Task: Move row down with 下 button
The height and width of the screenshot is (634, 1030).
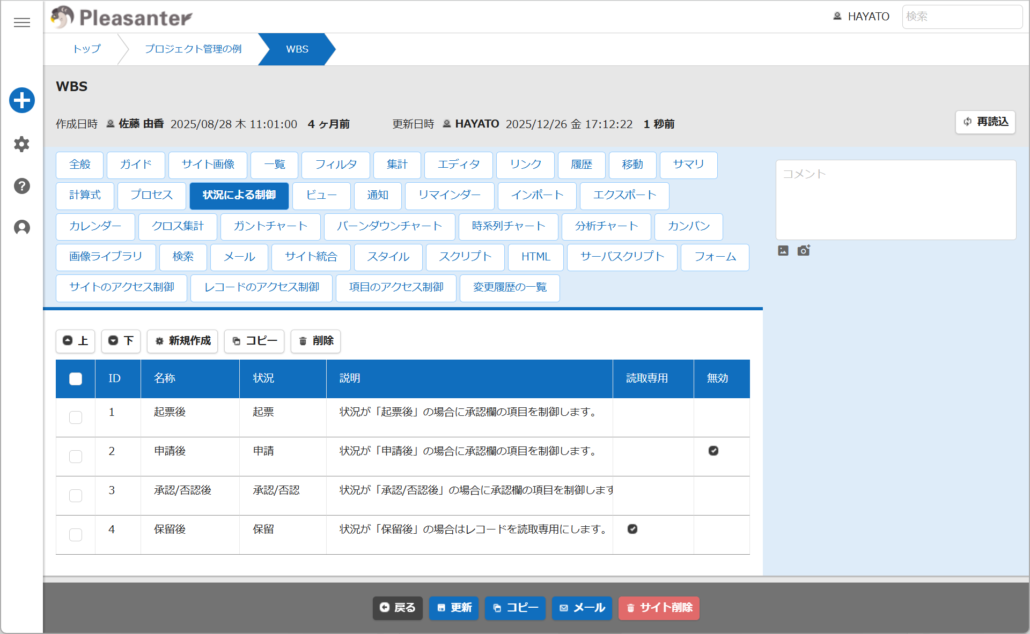Action: 121,341
